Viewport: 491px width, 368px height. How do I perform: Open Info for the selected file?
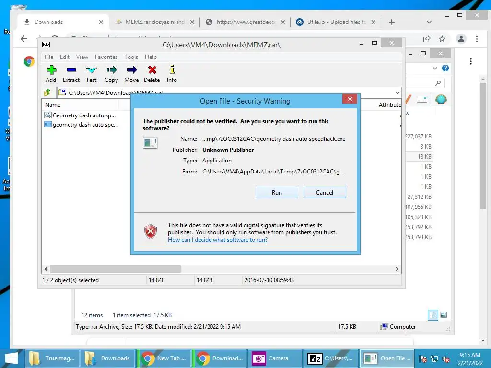coord(172,74)
